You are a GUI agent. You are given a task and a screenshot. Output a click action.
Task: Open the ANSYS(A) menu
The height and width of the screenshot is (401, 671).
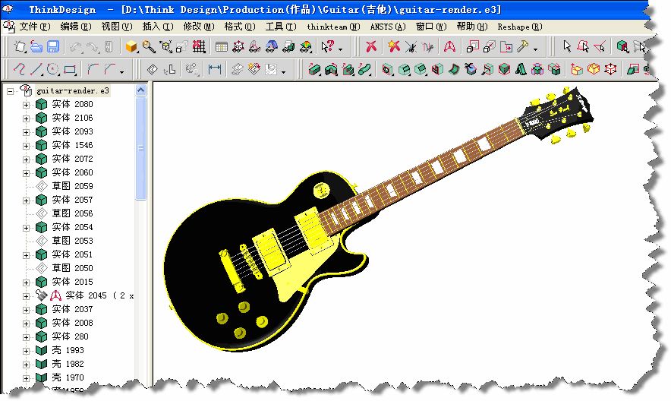388,27
